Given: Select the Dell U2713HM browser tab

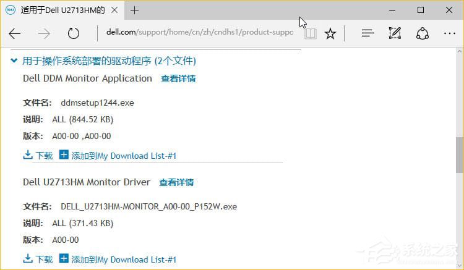Looking at the screenshot, I should (x=62, y=11).
